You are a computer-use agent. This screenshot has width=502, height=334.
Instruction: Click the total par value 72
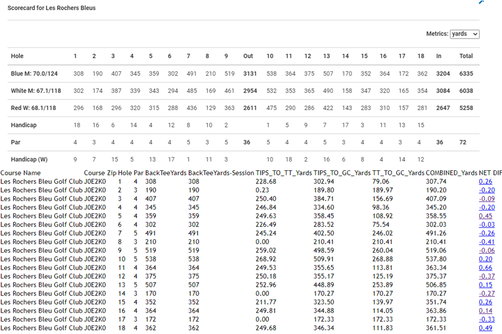[x=463, y=142]
